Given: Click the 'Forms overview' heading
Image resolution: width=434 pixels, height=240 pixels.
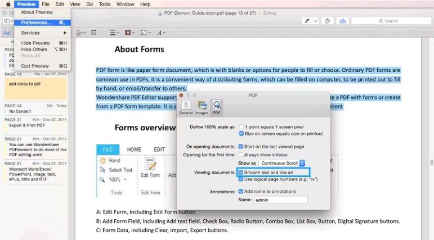Looking at the screenshot, I should [x=145, y=128].
